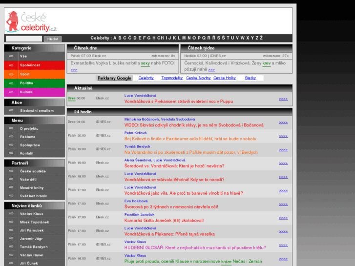Click the Petra Kvitová celebrity name

pos(135,133)
